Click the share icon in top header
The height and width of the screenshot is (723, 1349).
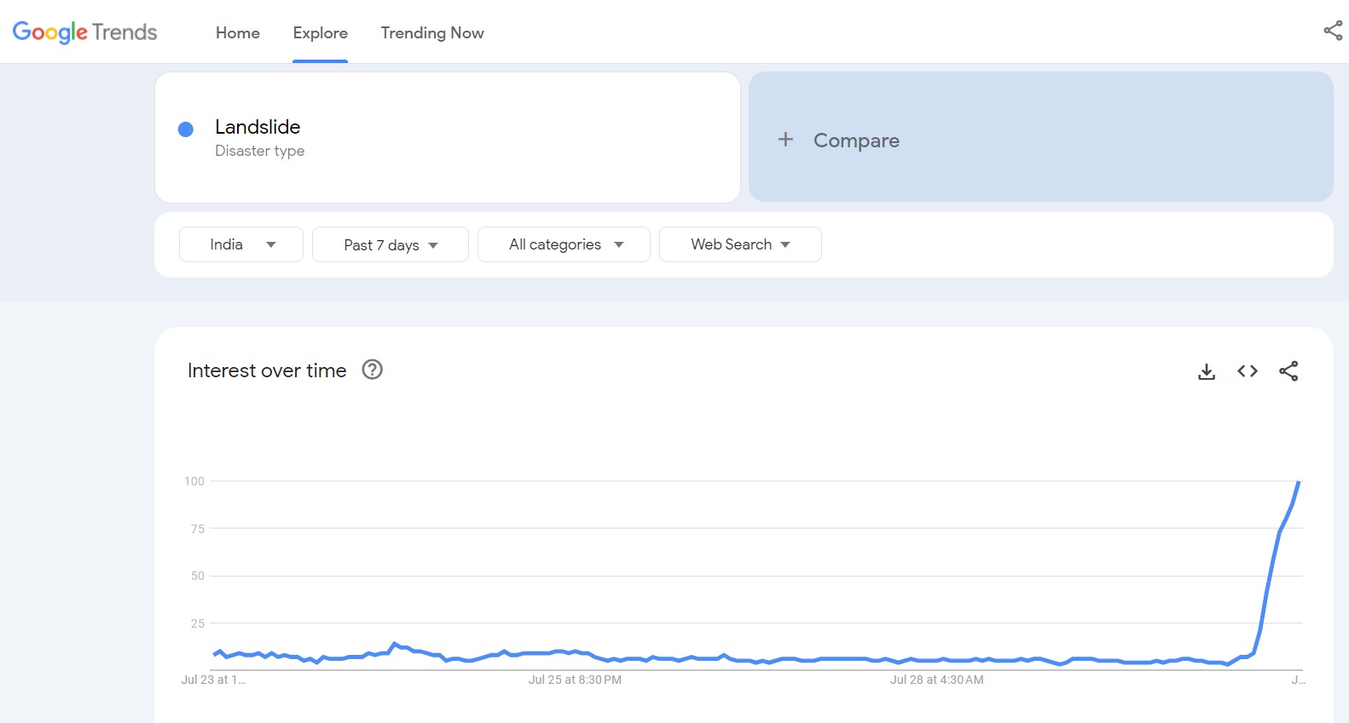[1332, 31]
